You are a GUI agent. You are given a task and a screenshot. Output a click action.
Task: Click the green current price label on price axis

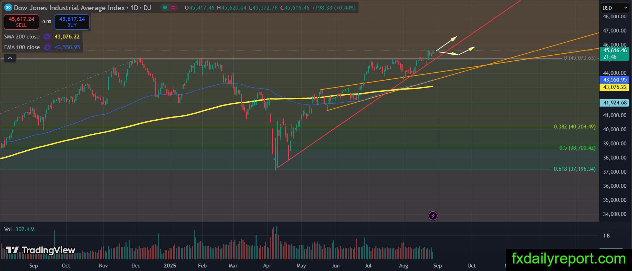pyautogui.click(x=615, y=54)
